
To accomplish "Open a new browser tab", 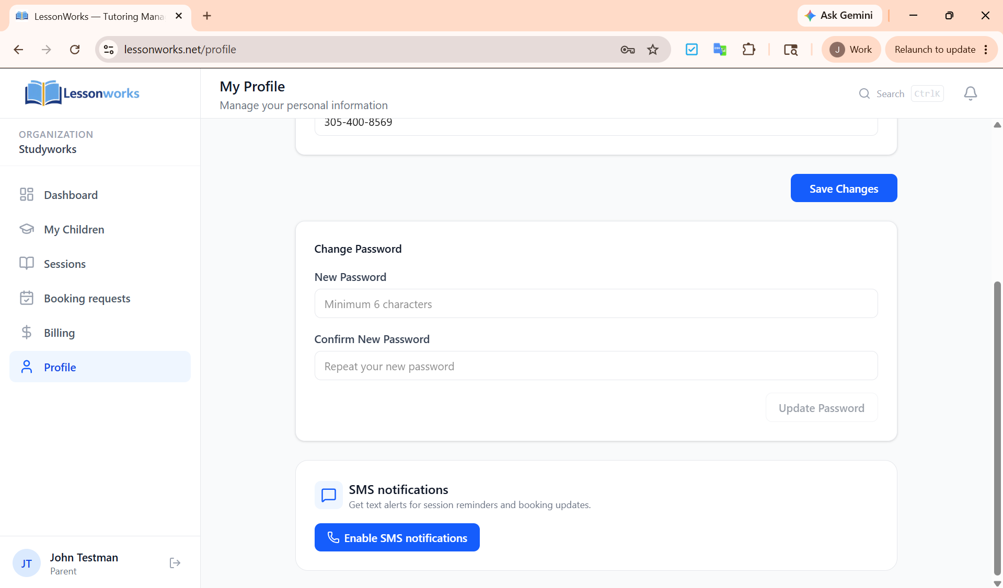I will pos(207,16).
